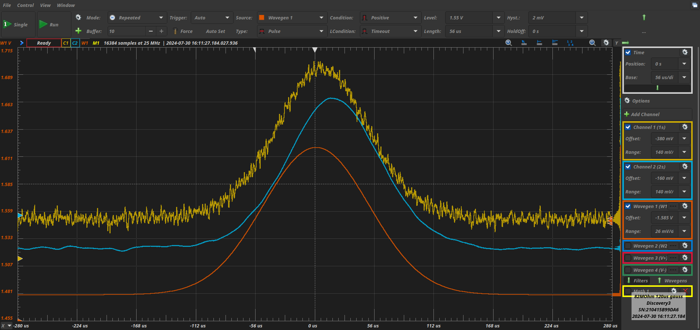Image resolution: width=700 pixels, height=330 pixels.
Task: Enable Wavegen 4 checkbox
Action: point(628,270)
